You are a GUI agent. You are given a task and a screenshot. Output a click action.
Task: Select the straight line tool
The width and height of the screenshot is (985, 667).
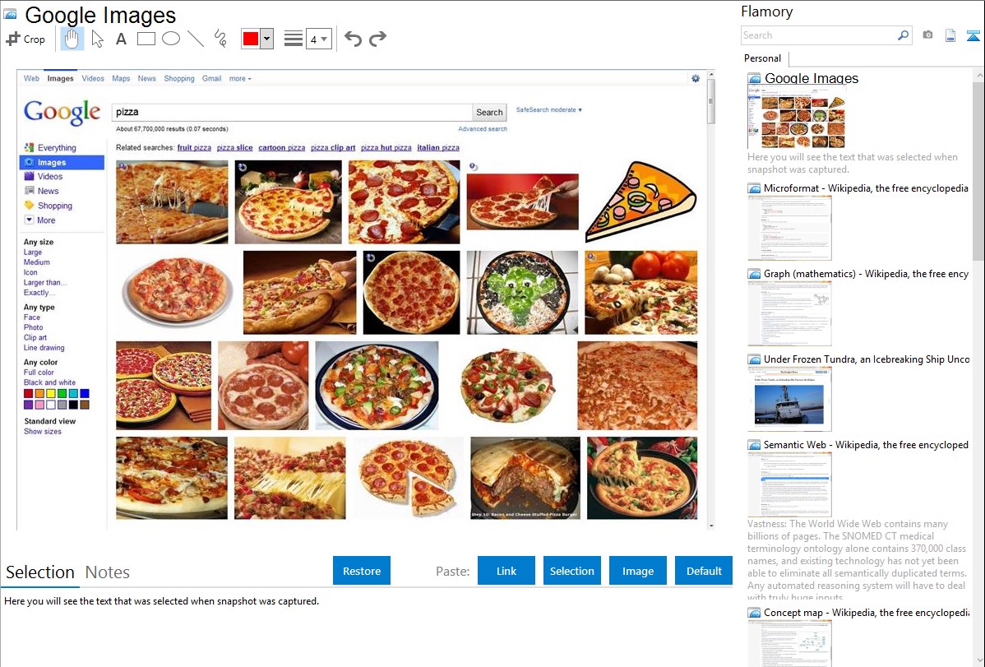click(196, 39)
